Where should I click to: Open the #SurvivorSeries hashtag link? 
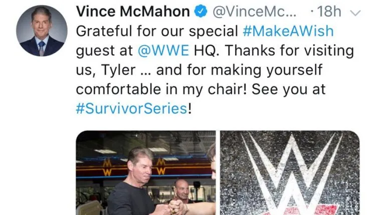coord(131,108)
